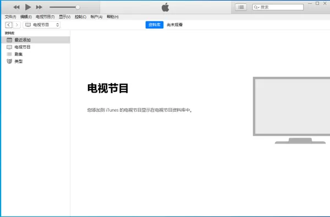Click the iTunes description text line
Screen dimensions: 330x217
140,110
